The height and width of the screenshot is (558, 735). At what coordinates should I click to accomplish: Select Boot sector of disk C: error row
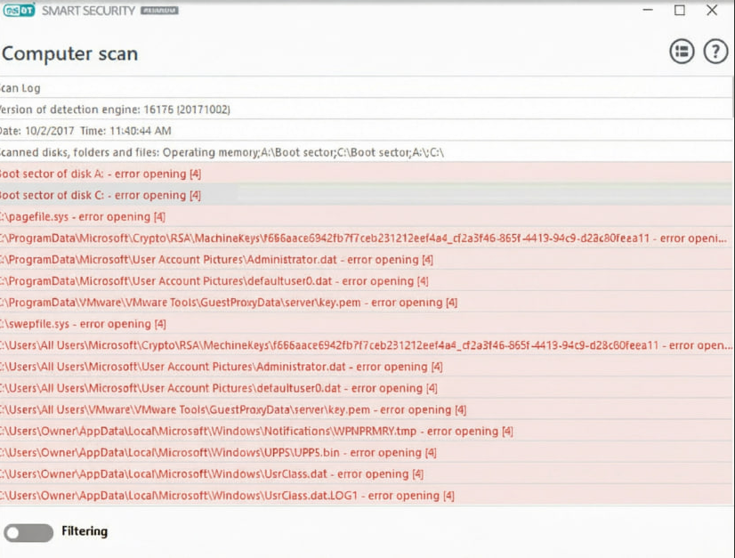(x=366, y=195)
